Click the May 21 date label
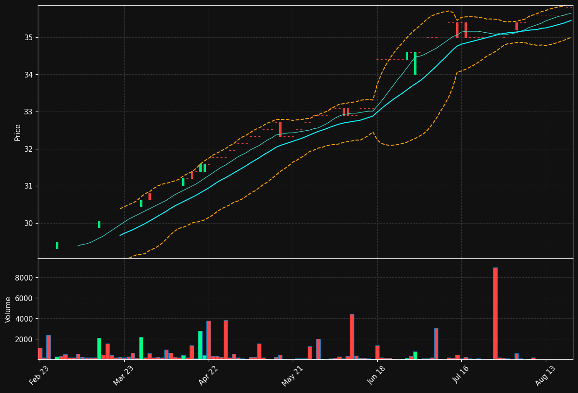The height and width of the screenshot is (393, 578). [292, 375]
